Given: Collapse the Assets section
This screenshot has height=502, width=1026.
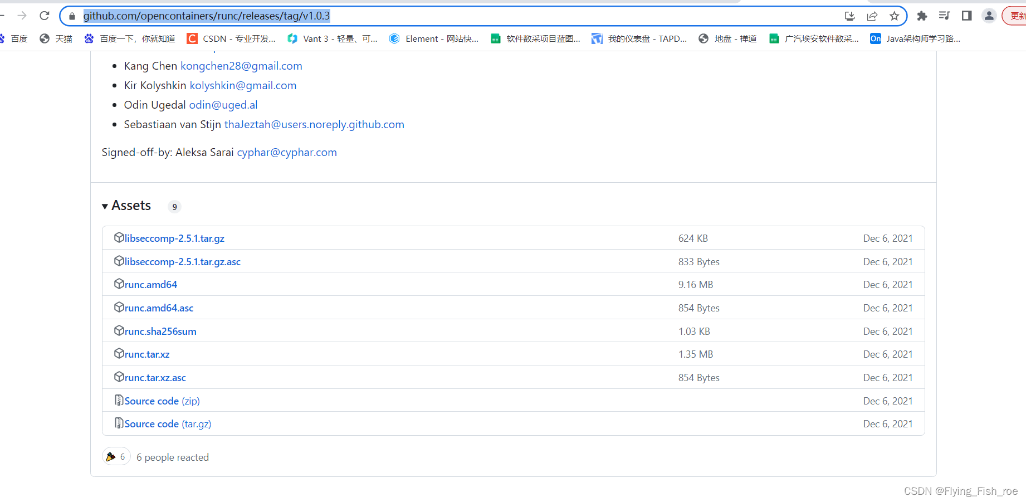Looking at the screenshot, I should 105,206.
